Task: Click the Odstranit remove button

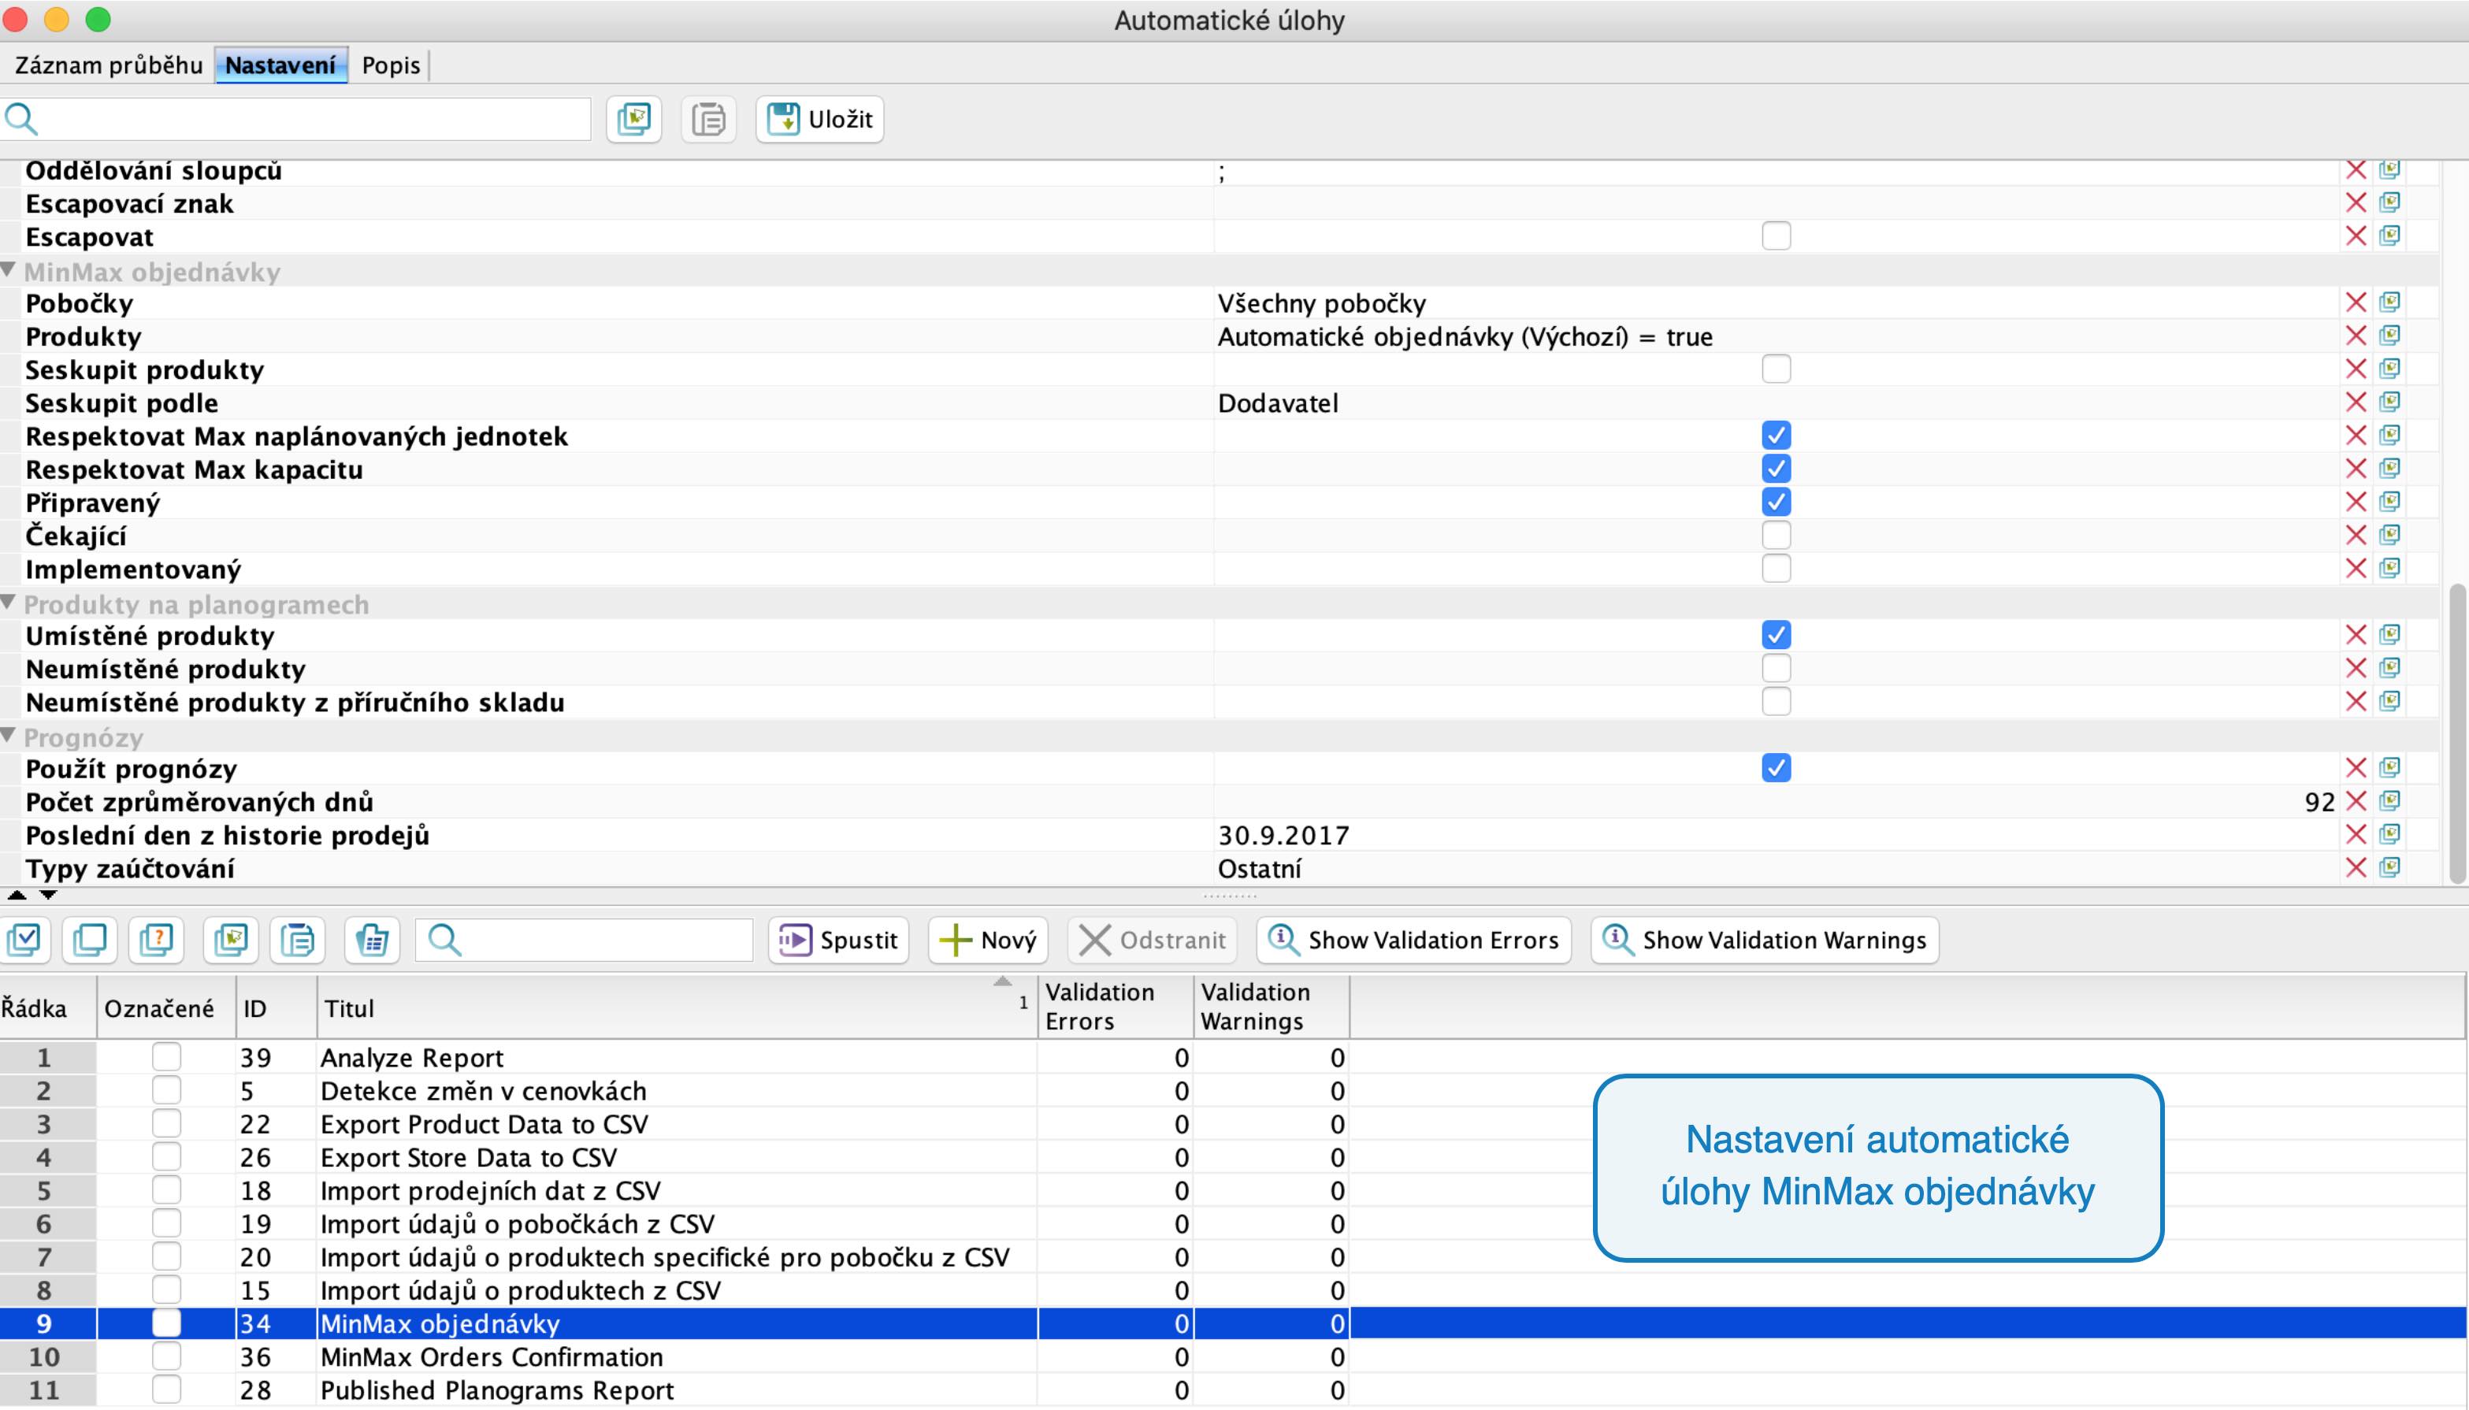Action: (1153, 940)
